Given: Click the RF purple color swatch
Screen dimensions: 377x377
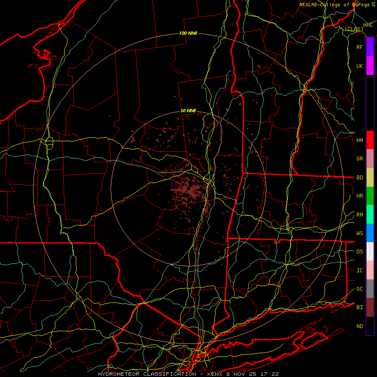Looking at the screenshot, I should 370,47.
